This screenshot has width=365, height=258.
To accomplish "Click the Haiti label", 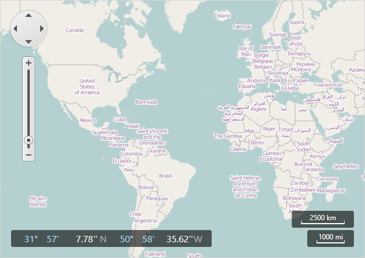I will tap(134, 126).
